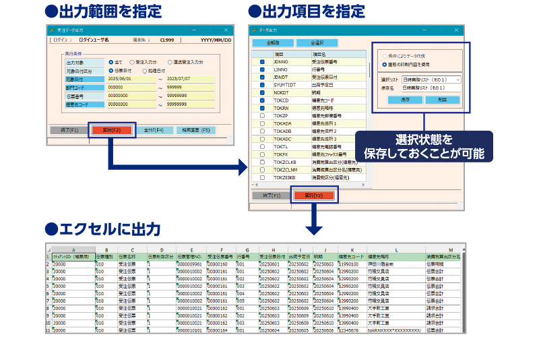Check the TOKZCLKB item checkbox
Image resolution: width=539 pixels, height=337 pixels.
coord(262,162)
